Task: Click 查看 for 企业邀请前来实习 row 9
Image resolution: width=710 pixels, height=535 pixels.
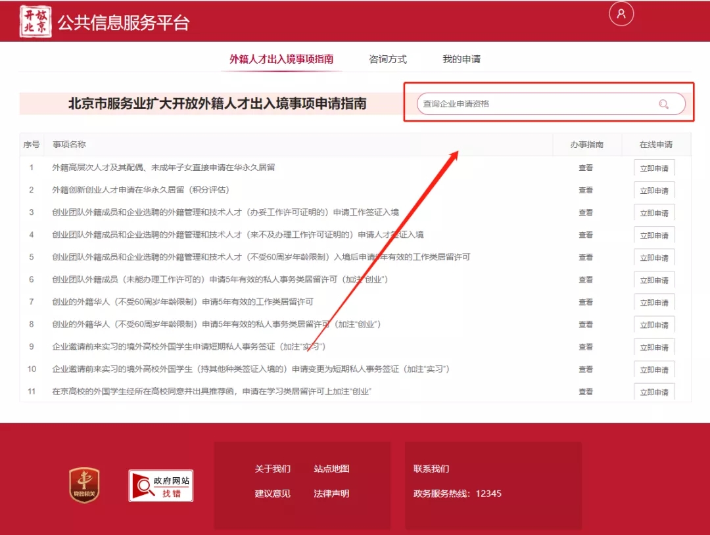Action: pos(585,346)
